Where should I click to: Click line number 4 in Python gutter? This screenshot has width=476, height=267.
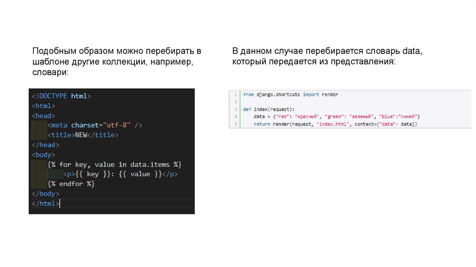236,116
